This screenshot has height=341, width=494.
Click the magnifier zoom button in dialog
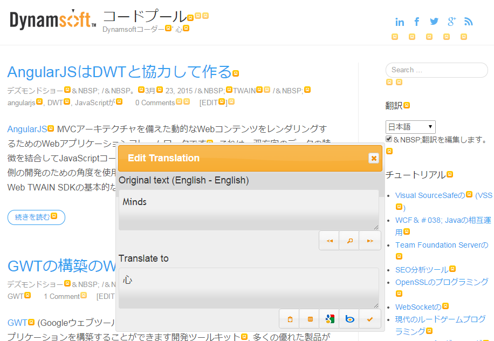pos(349,241)
